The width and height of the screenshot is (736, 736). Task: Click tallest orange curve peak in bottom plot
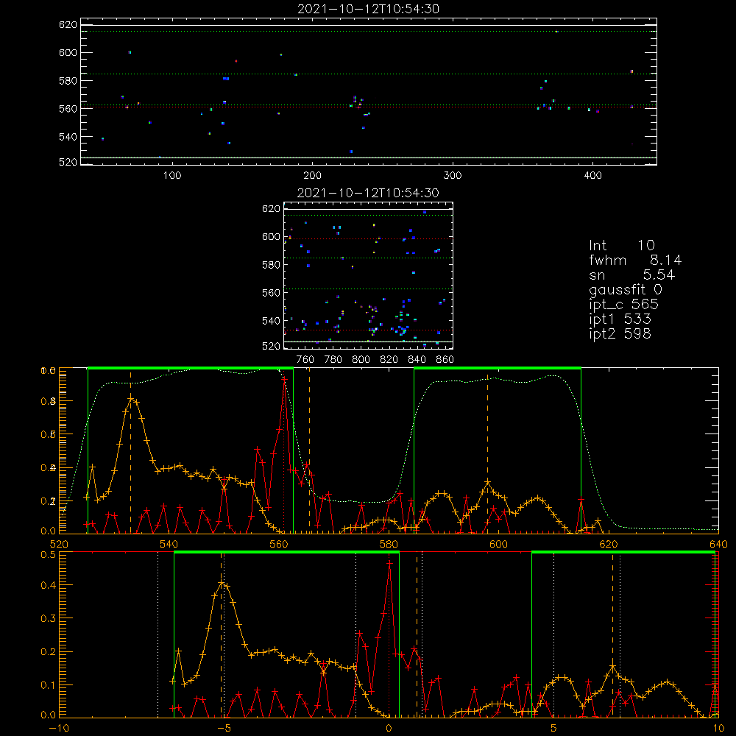(221, 582)
